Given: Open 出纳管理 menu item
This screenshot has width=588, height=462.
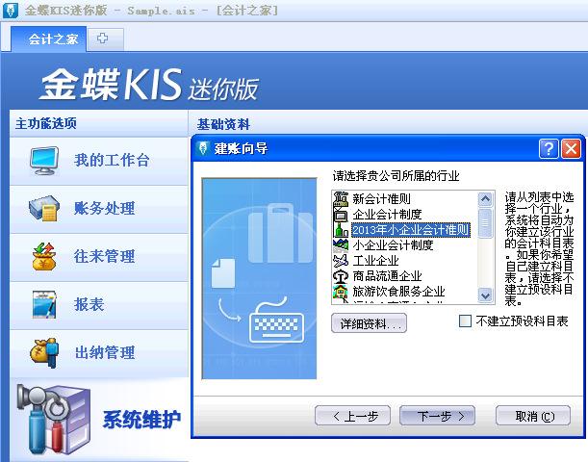Looking at the screenshot, I should [99, 353].
